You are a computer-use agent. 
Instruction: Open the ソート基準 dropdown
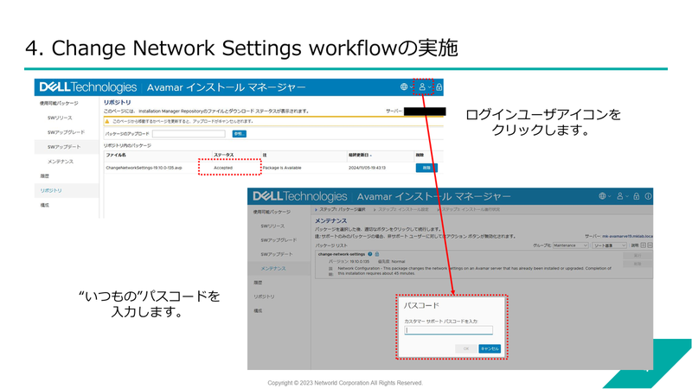tap(610, 246)
